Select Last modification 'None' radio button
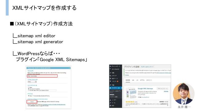Viewport: 197px width, 111px height. [29, 87]
